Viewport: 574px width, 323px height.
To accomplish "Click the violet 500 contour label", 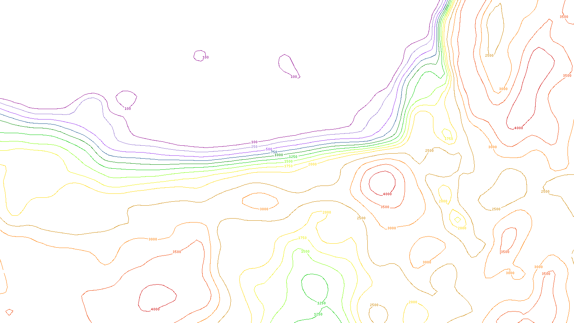I will click(x=269, y=149).
